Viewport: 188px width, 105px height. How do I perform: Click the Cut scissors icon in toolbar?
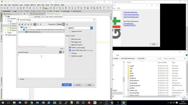click(18, 8)
